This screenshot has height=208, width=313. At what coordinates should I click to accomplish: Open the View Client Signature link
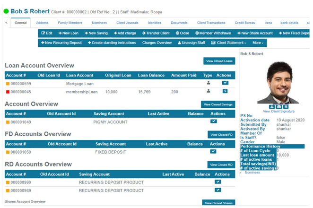278,112
